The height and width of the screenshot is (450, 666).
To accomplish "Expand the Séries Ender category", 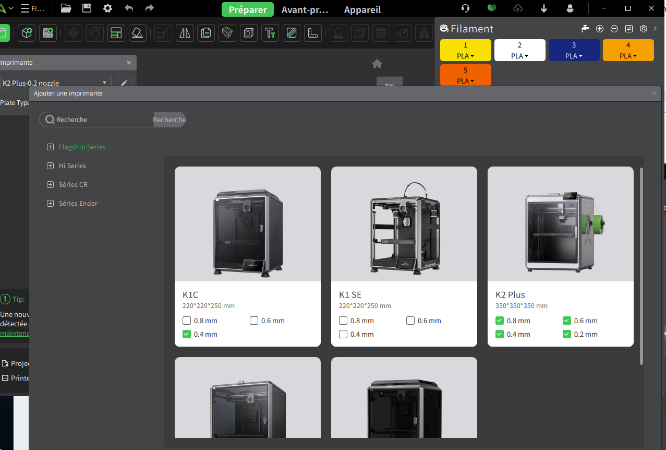I will pos(50,204).
